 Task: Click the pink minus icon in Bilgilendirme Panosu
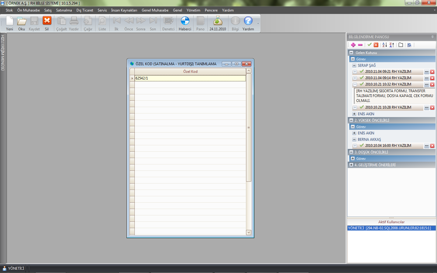[x=360, y=45]
